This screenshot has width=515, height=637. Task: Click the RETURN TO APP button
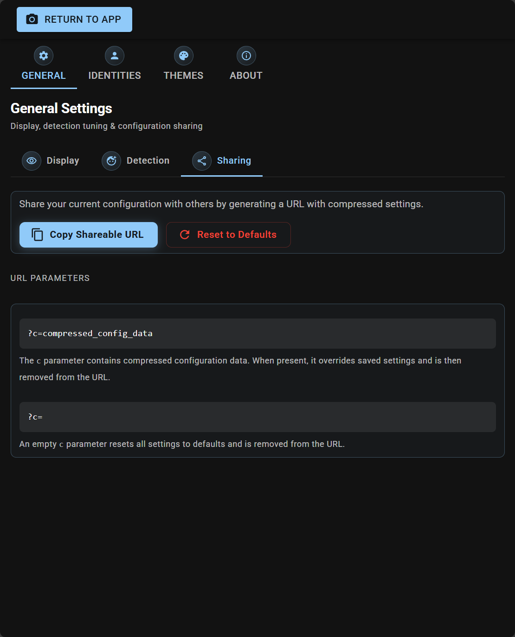(74, 19)
